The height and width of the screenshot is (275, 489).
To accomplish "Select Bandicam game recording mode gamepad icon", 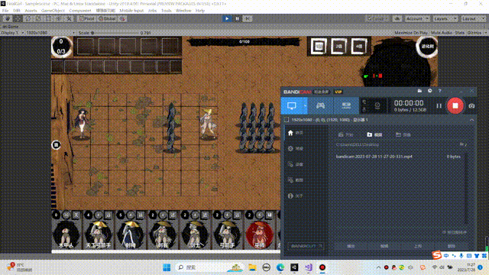I will point(321,105).
